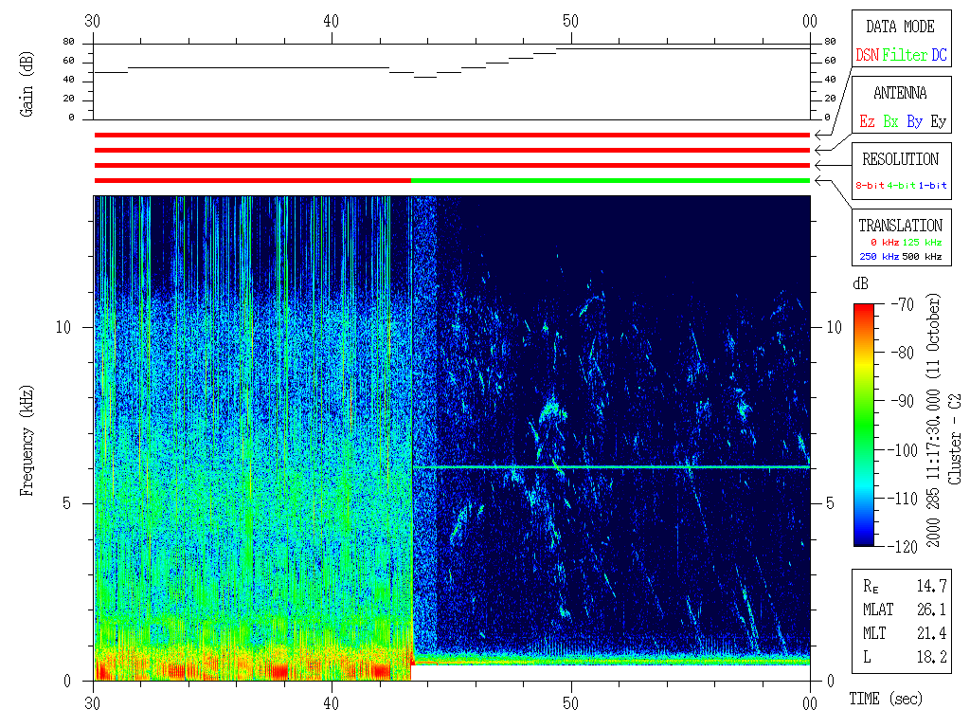Select the MLAT value 26.1
Image resolution: width=970 pixels, height=728 pixels.
pos(934,609)
